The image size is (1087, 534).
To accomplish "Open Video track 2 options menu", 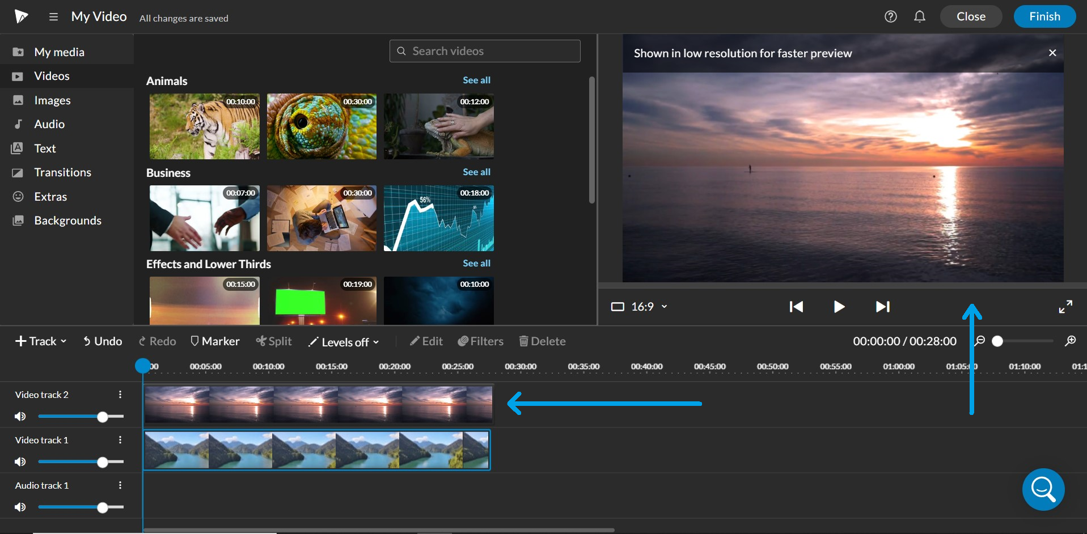I will click(120, 394).
